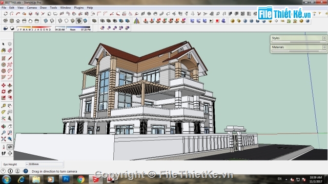The image size is (328, 184).
Task: Switch to Iso view icon
Action: (6, 21)
